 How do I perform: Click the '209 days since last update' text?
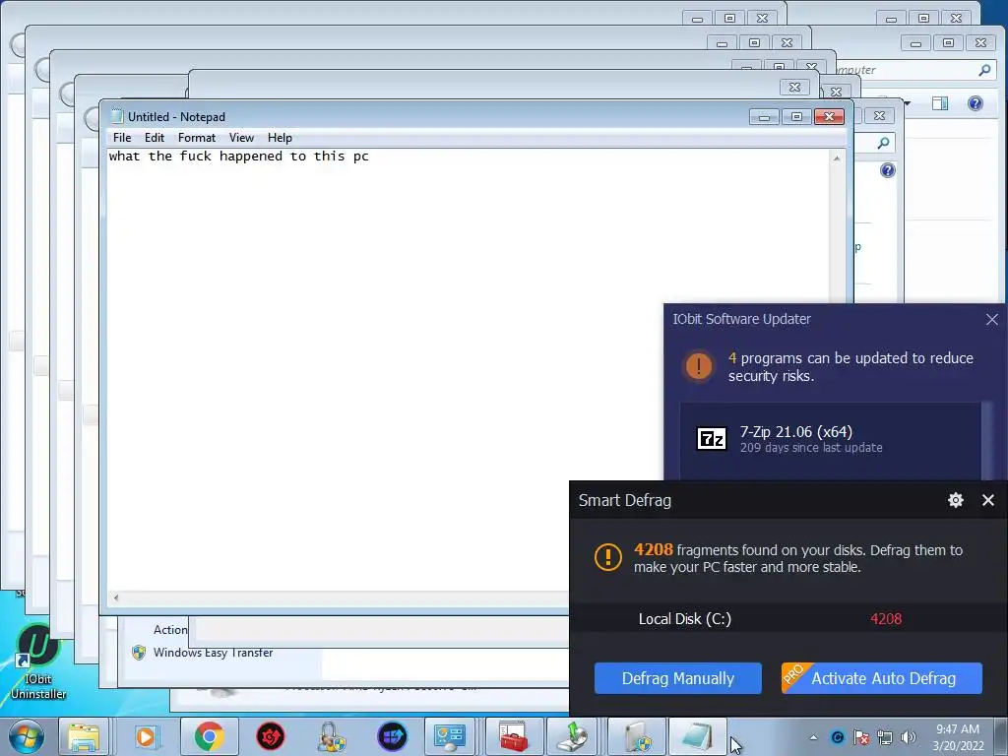tap(811, 448)
